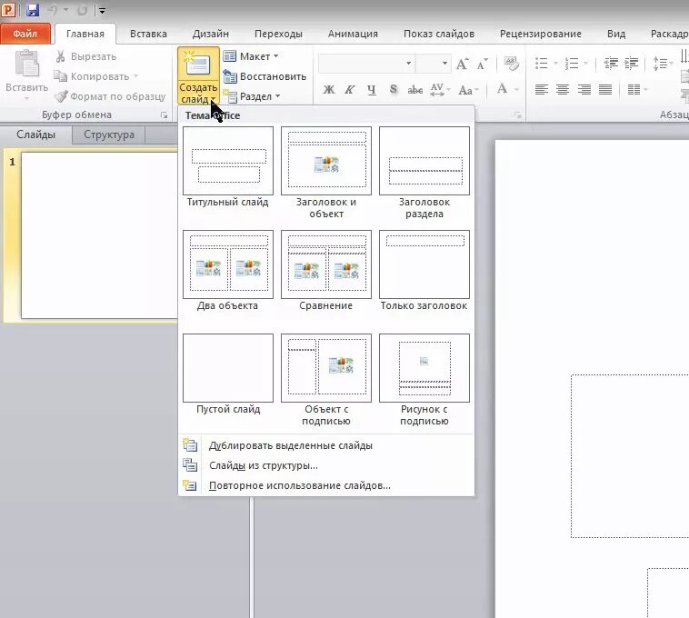Click Дублировать выделенные слайды
Screen dimensions: 689x618
pyautogui.click(x=326, y=445)
